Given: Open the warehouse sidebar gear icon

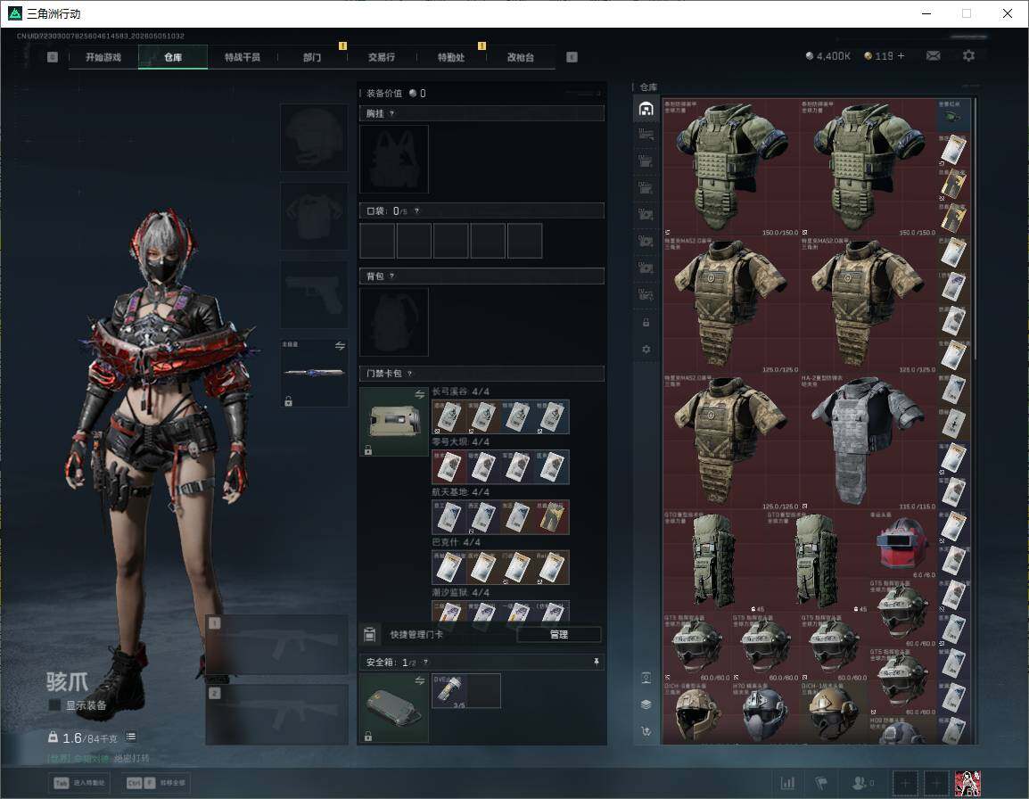Looking at the screenshot, I should point(646,350).
